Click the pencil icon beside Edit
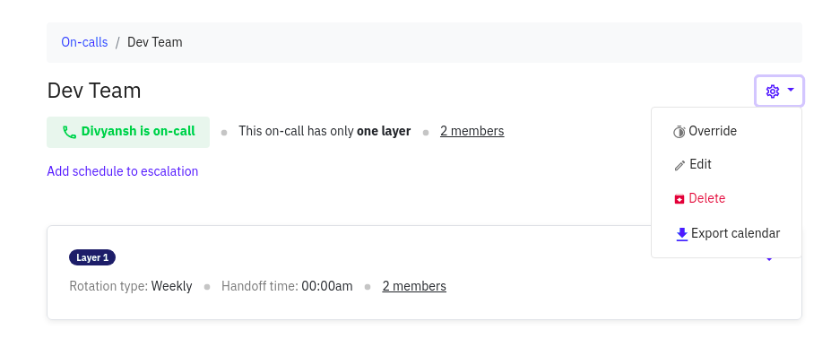 click(680, 166)
